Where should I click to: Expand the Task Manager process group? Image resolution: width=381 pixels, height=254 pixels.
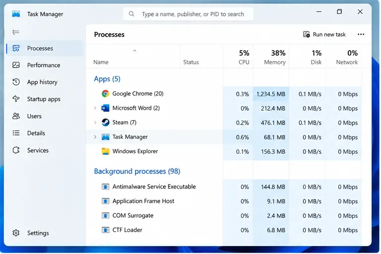95,137
